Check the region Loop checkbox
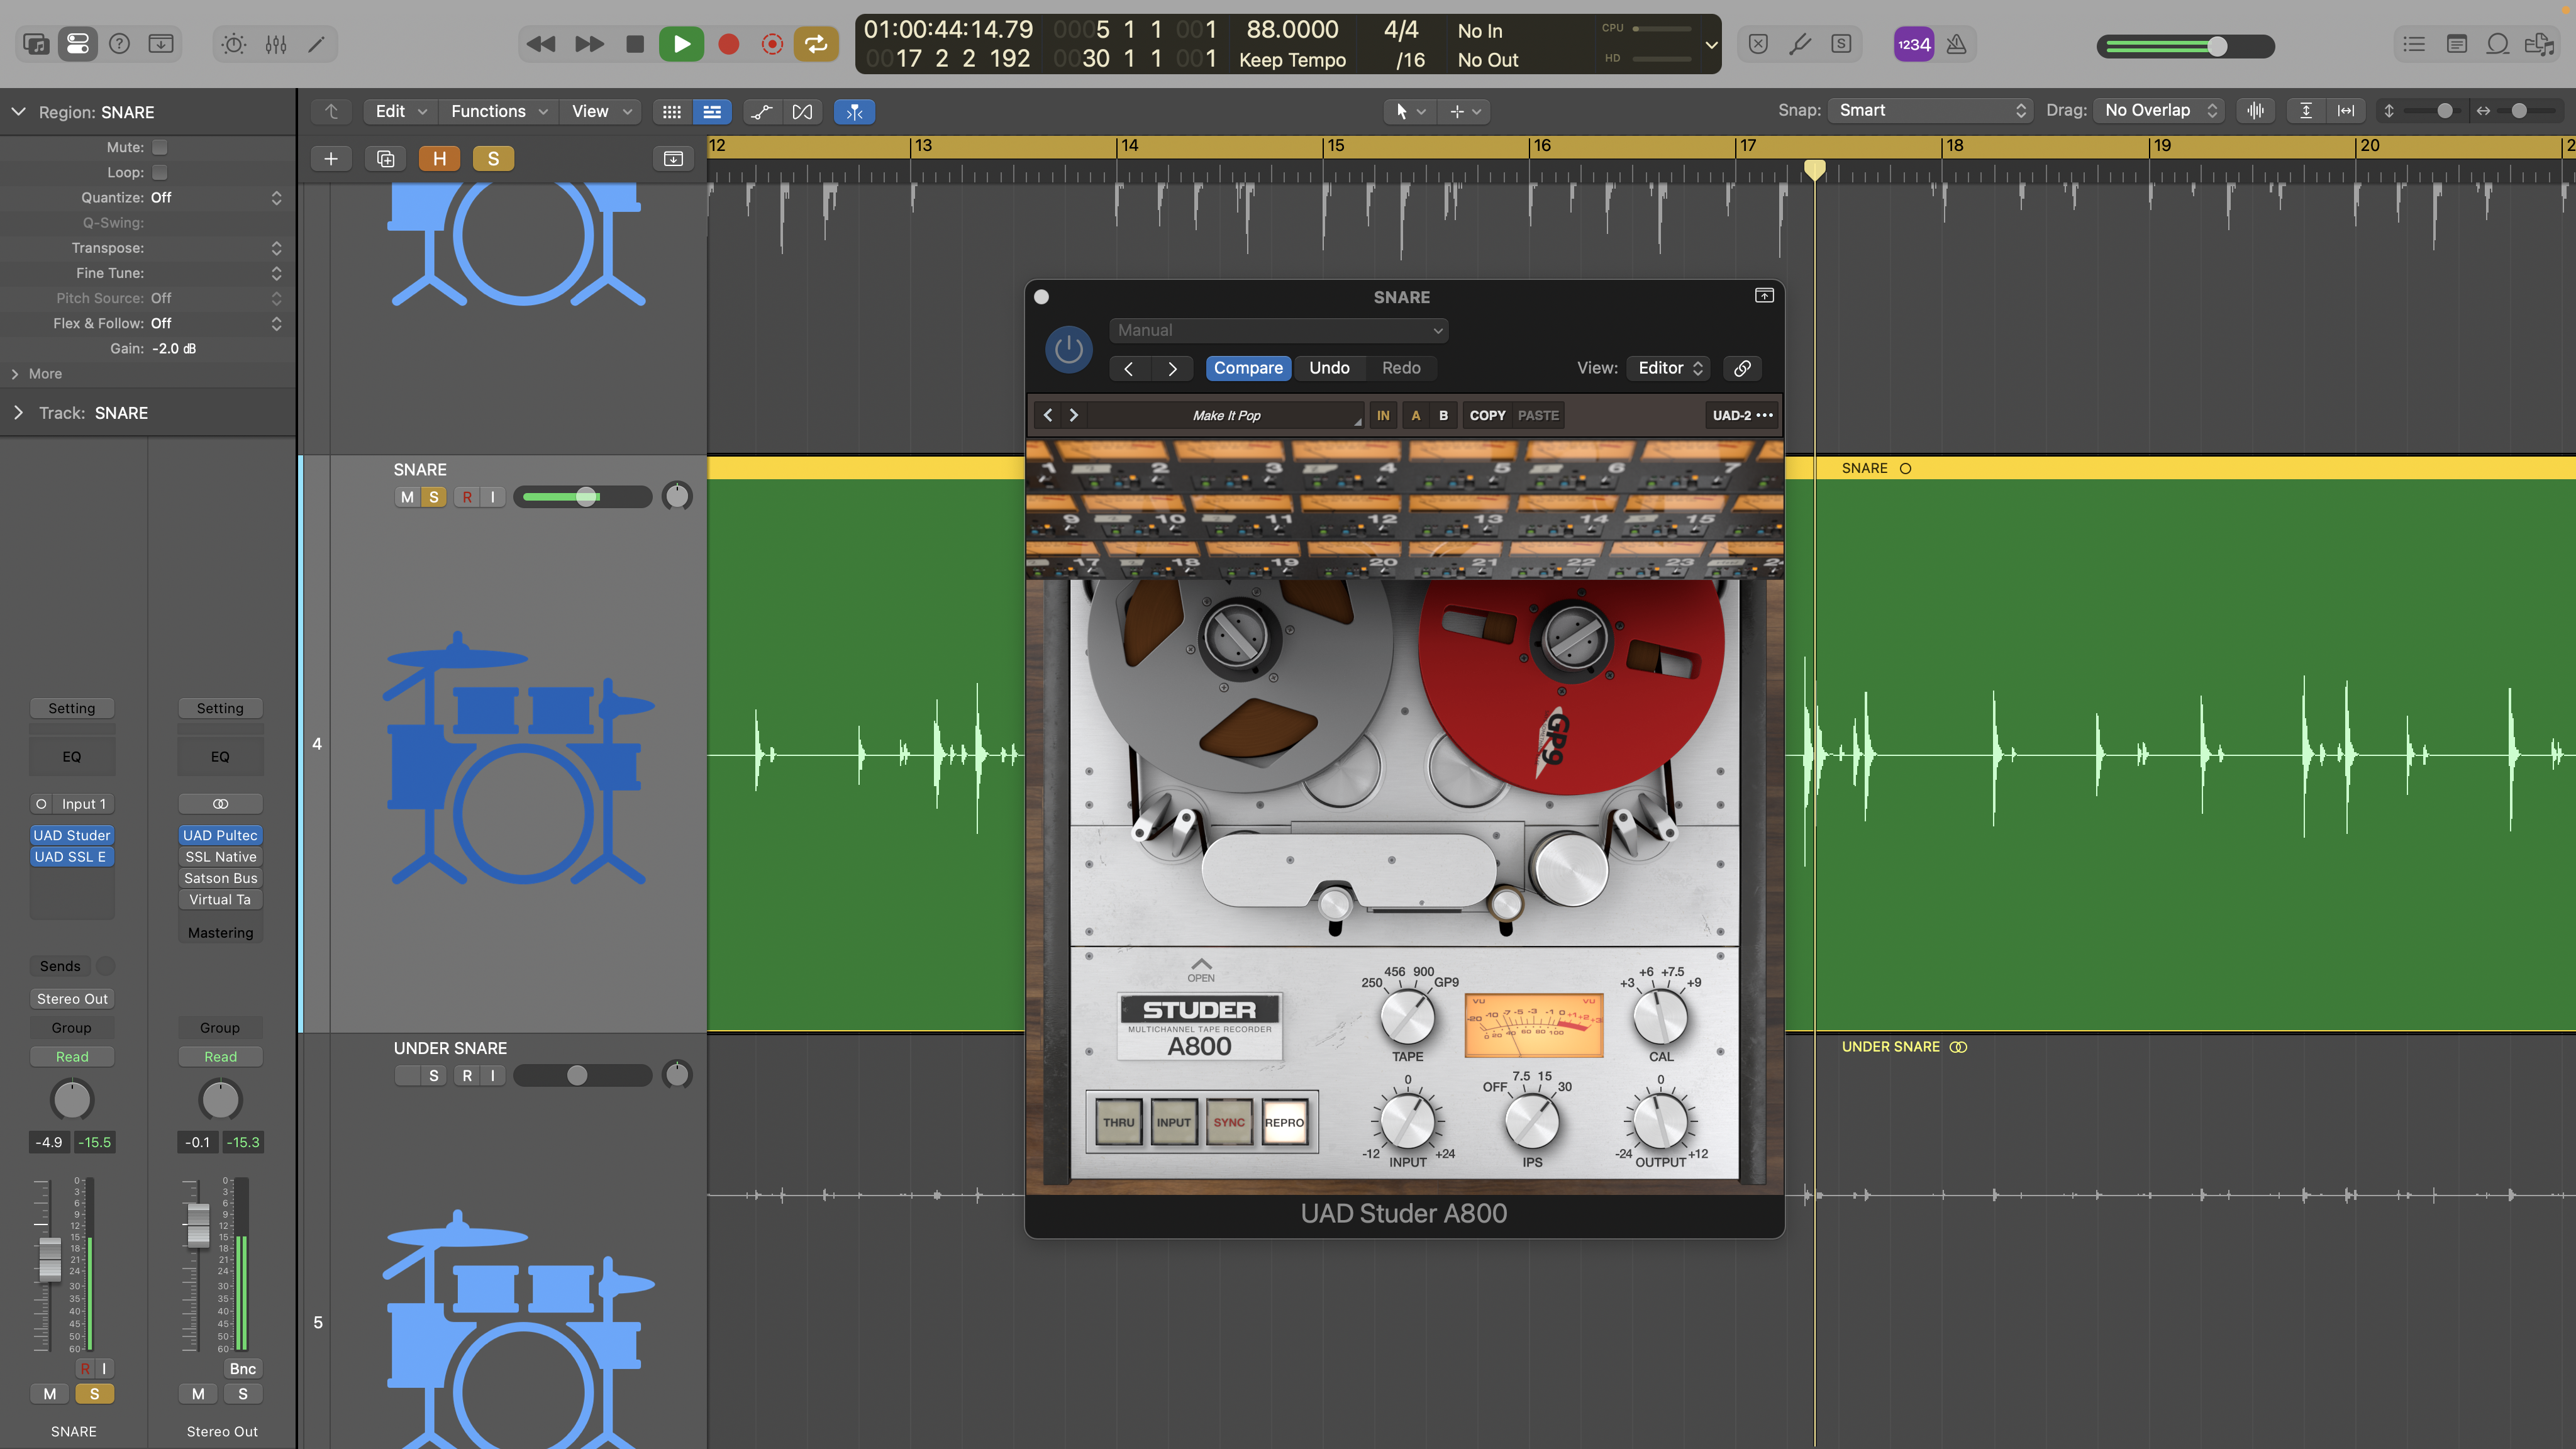Viewport: 2576px width, 1449px height. click(x=160, y=172)
